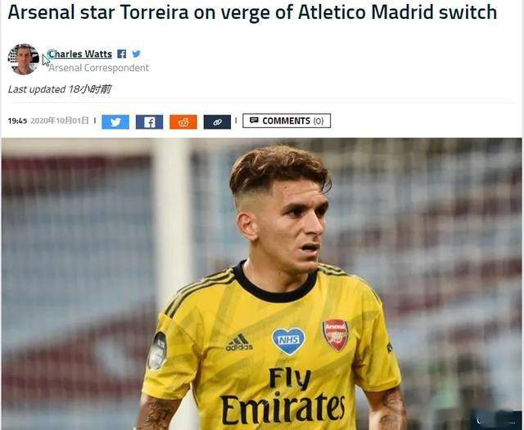Click the 19:45 publish time
This screenshot has height=430, width=524.
17,120
